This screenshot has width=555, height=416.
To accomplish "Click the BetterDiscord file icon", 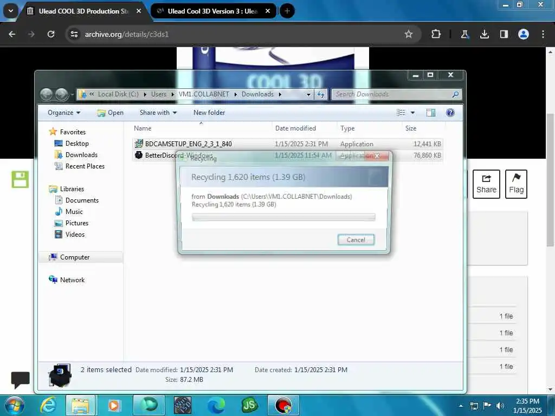I will point(139,155).
